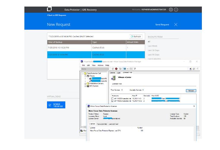Filter backups by All
The image size is (220, 150).
click(149, 42)
